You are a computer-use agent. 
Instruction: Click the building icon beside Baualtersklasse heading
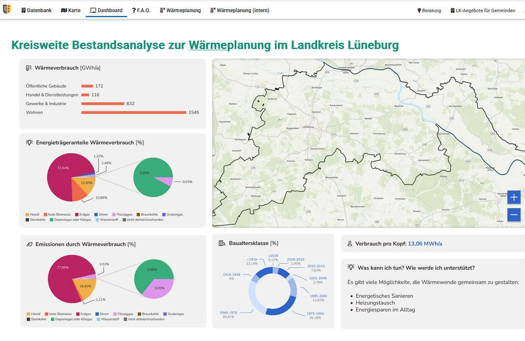pos(222,243)
